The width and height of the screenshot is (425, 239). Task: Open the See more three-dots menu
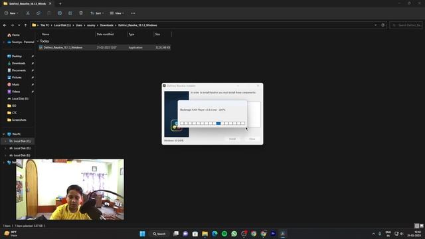(133, 13)
